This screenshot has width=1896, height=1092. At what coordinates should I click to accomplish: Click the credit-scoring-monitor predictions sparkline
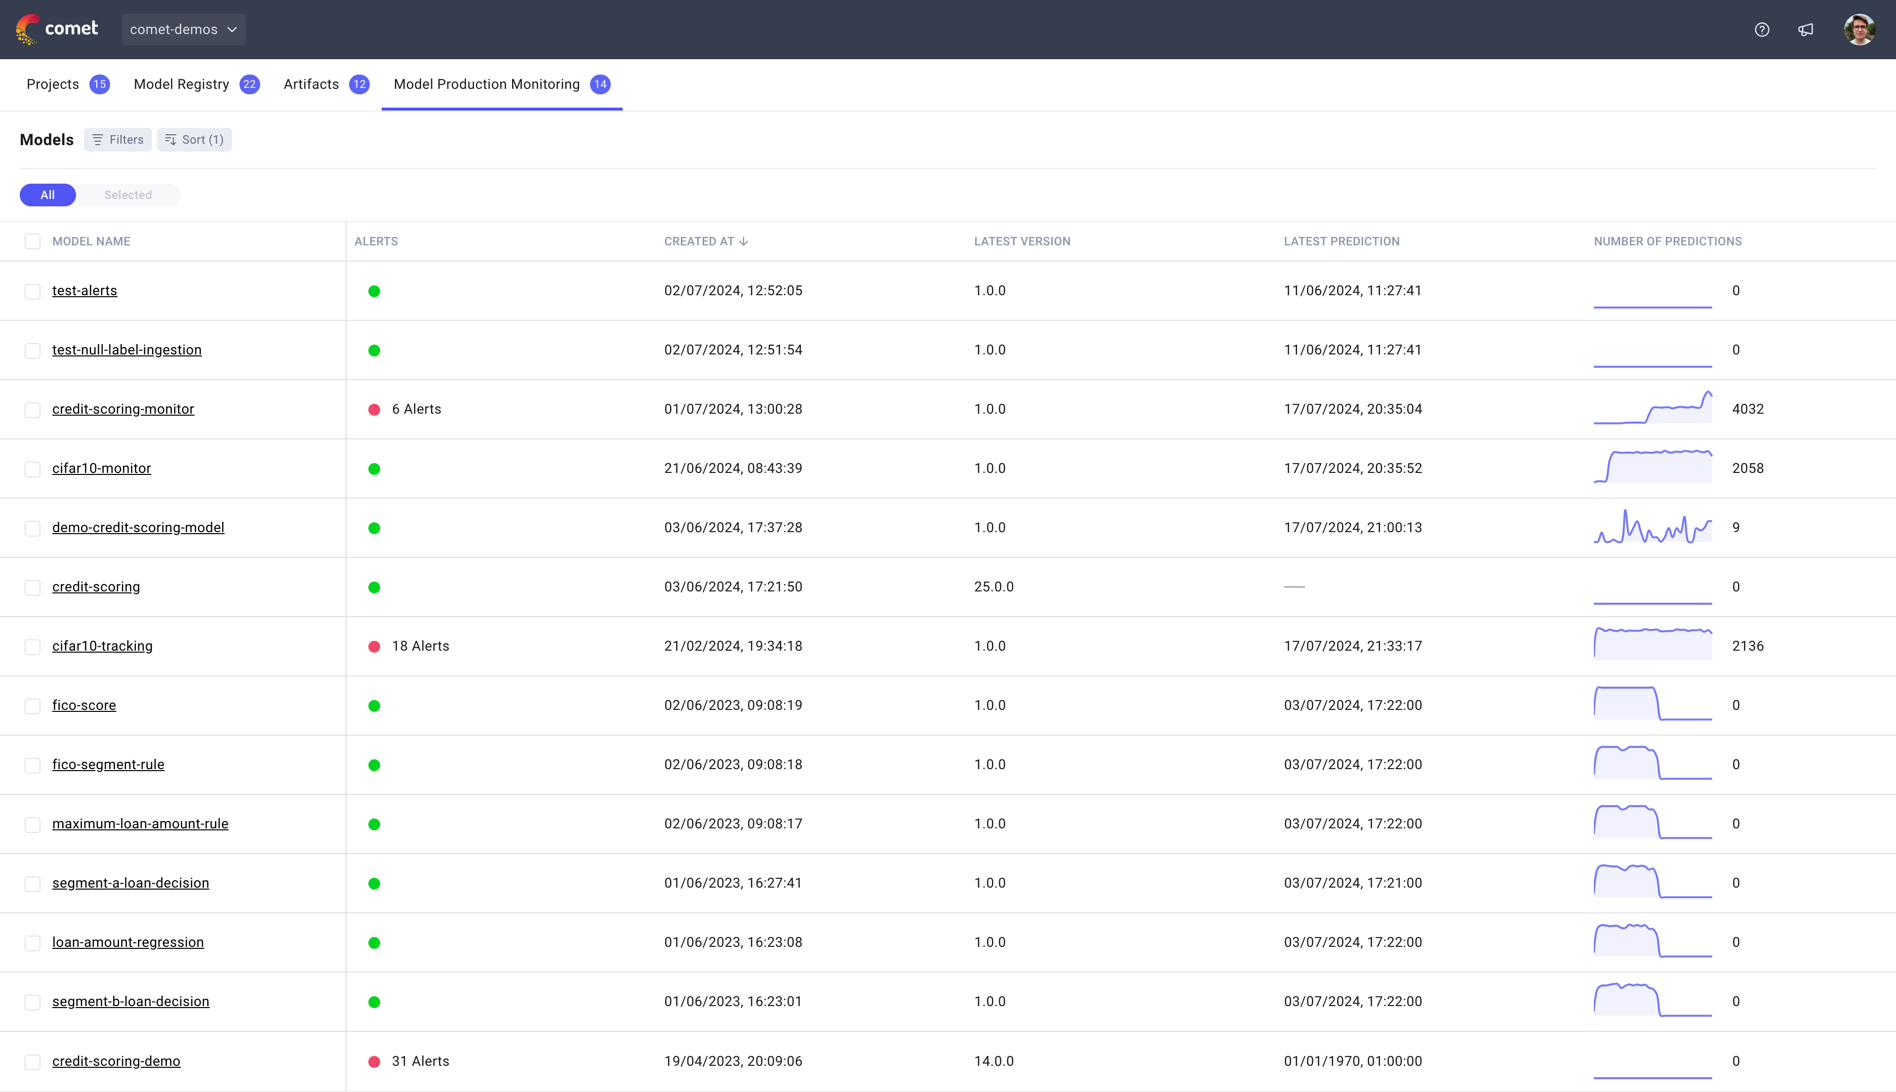pos(1652,409)
